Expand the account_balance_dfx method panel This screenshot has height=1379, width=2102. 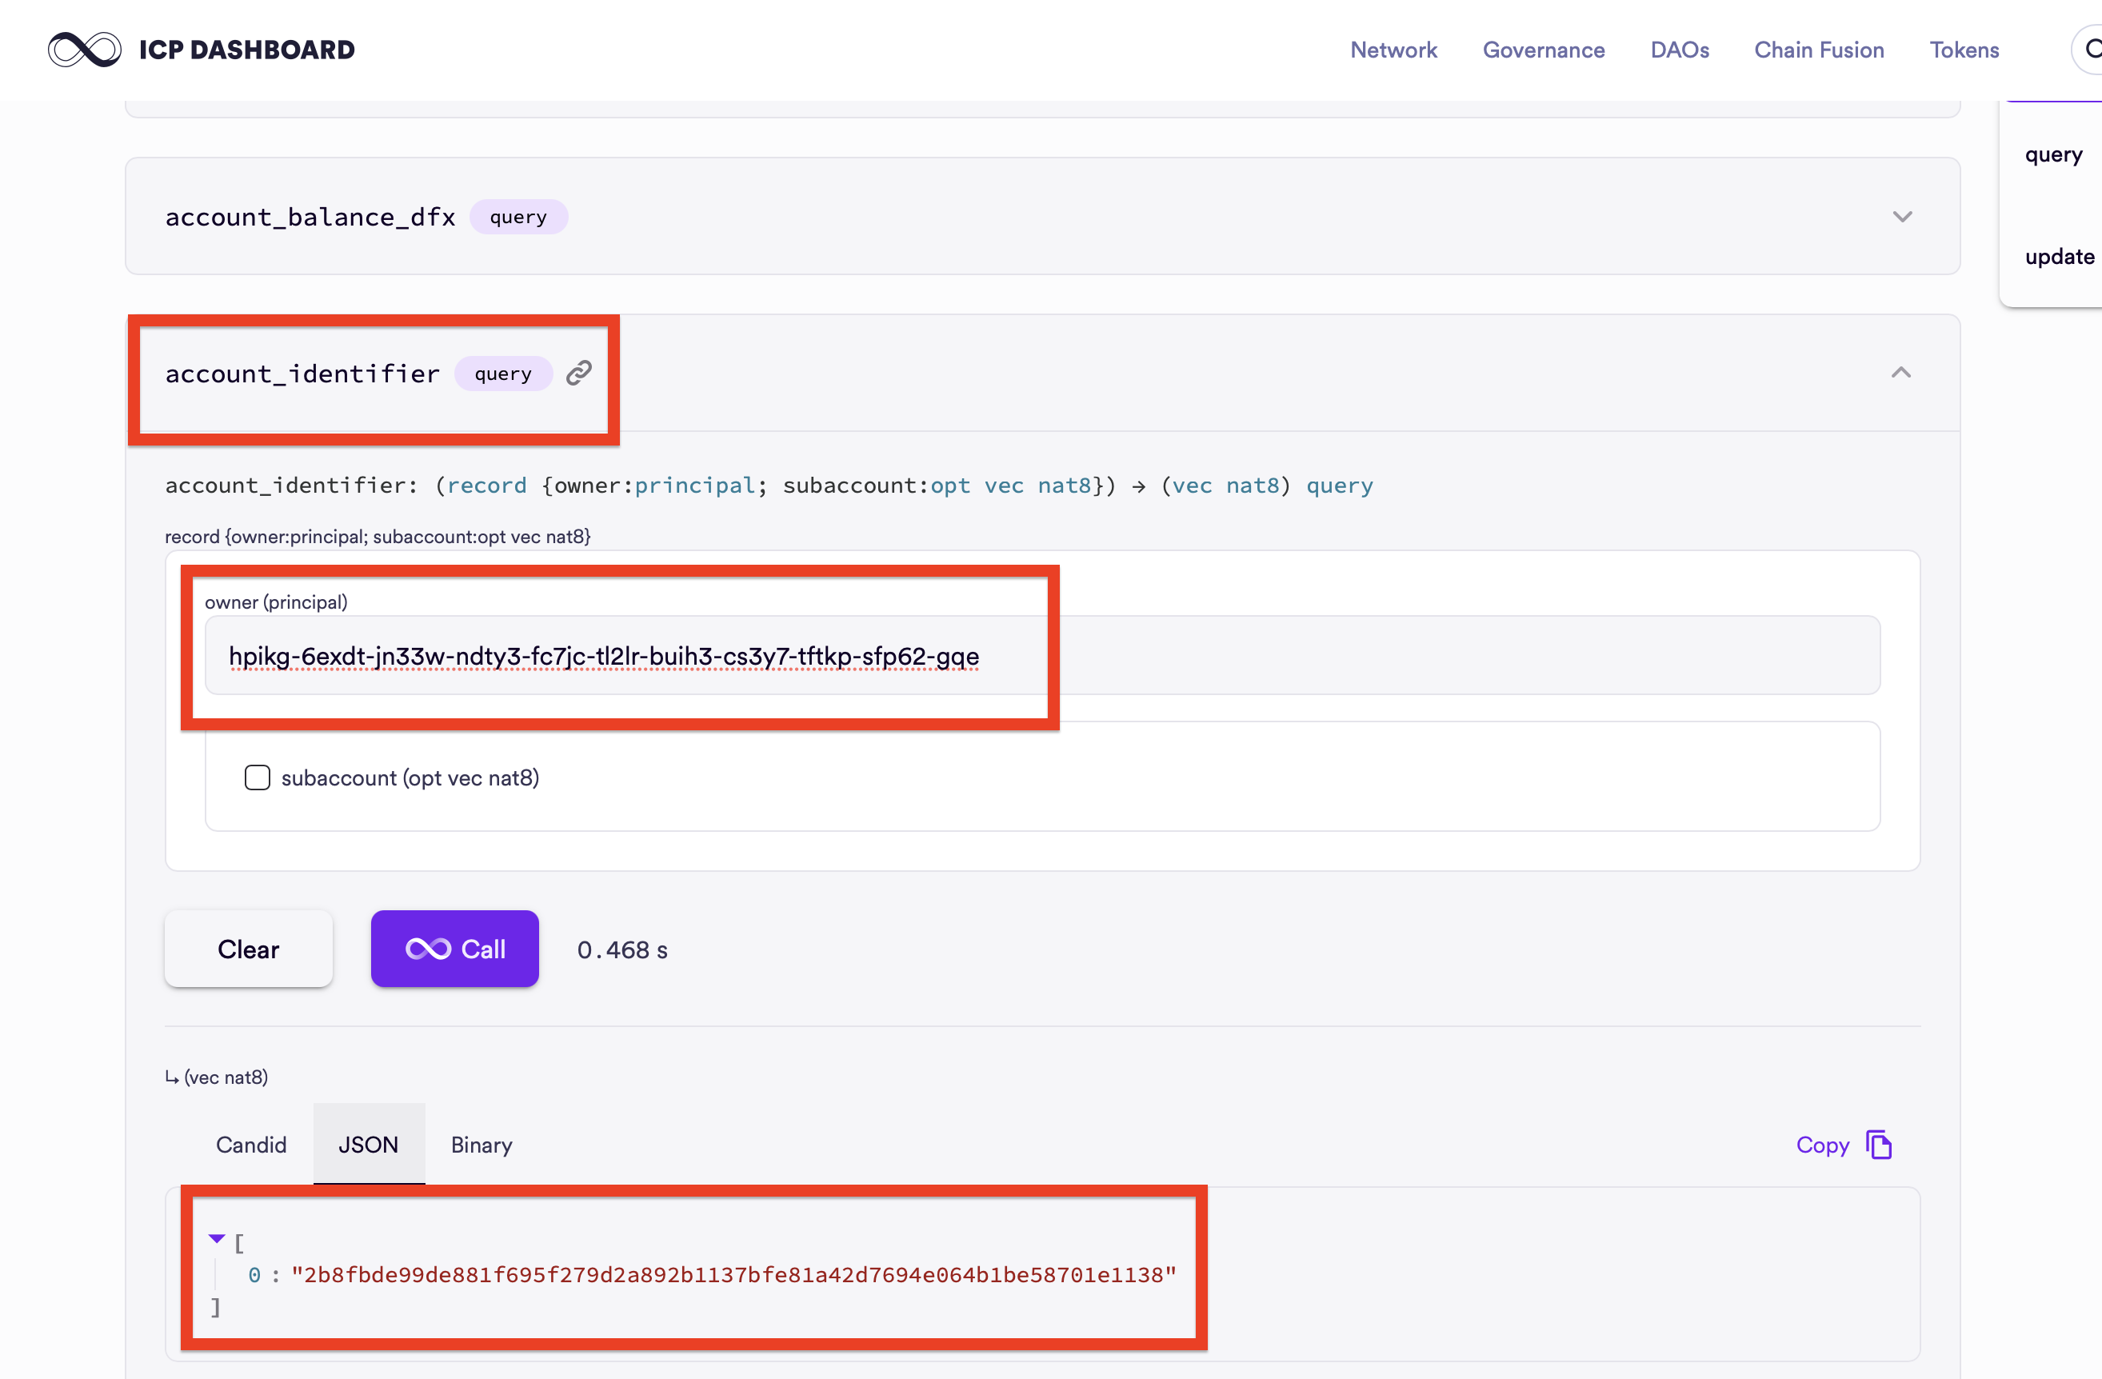[x=1901, y=217]
